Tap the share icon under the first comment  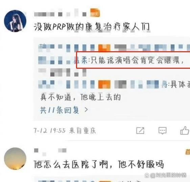click(140, 130)
